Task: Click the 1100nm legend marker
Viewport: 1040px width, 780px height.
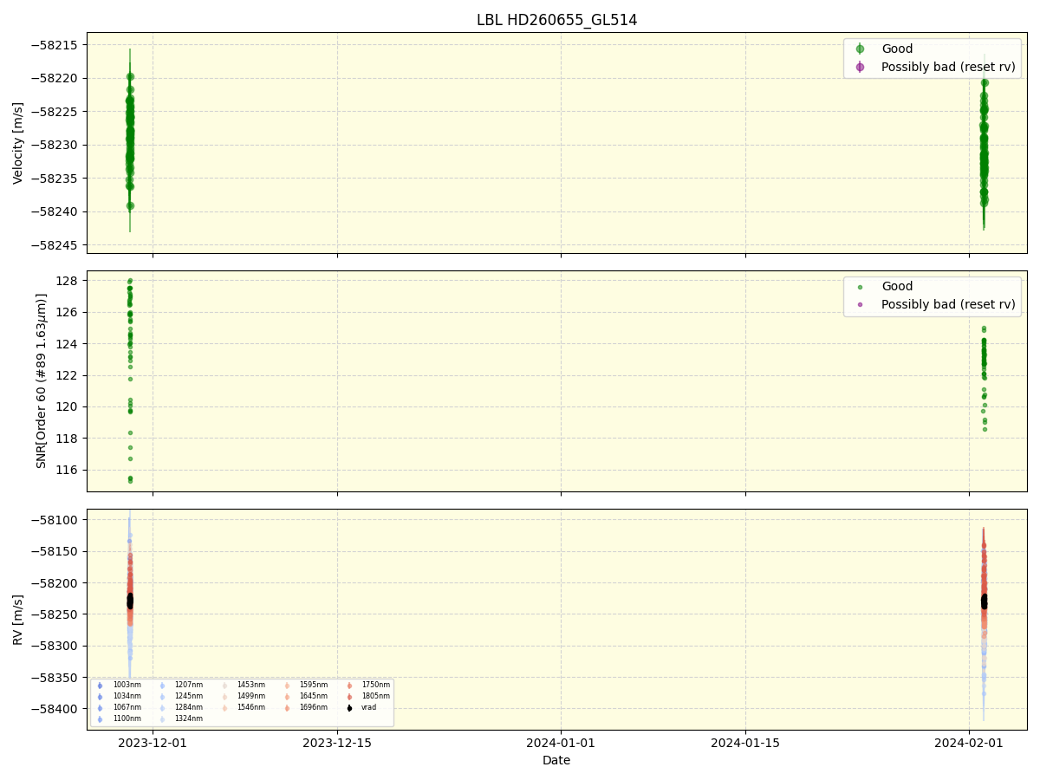Action: (100, 719)
